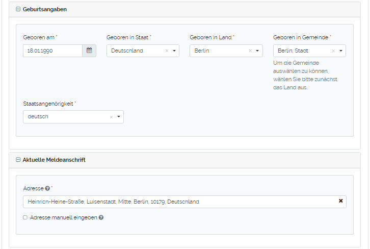Click into the Adresse text field
The image size is (370, 249).
[178, 202]
